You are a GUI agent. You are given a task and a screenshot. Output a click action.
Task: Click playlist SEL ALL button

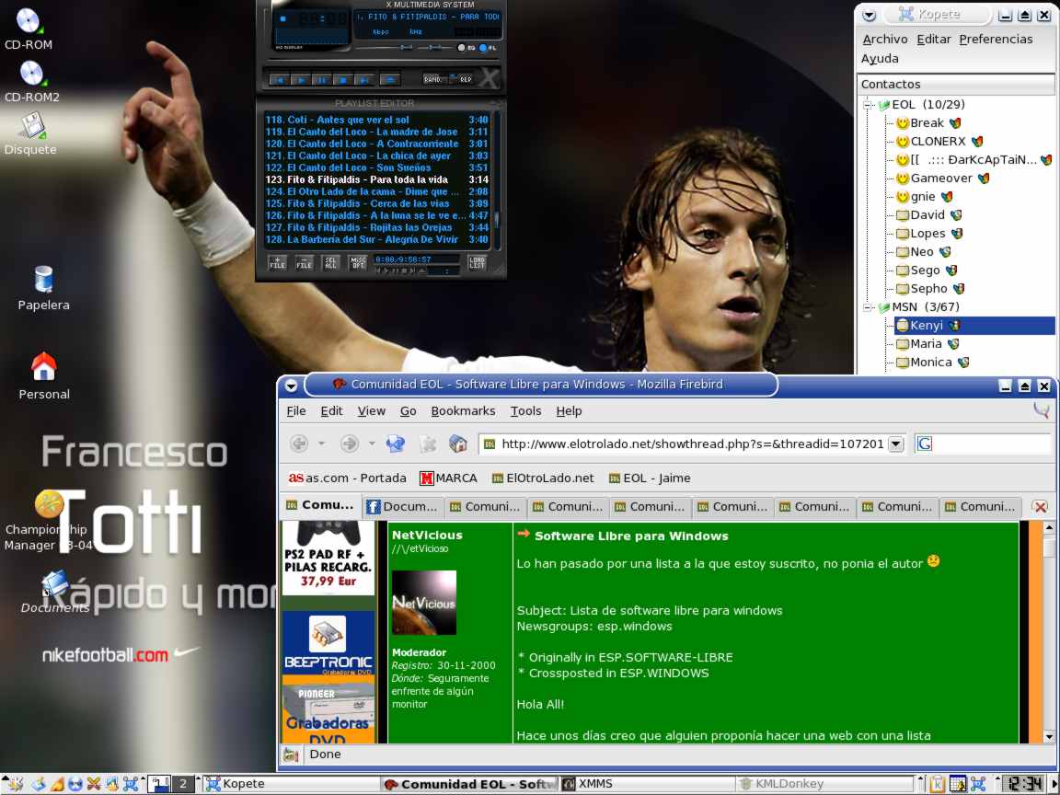pos(330,263)
